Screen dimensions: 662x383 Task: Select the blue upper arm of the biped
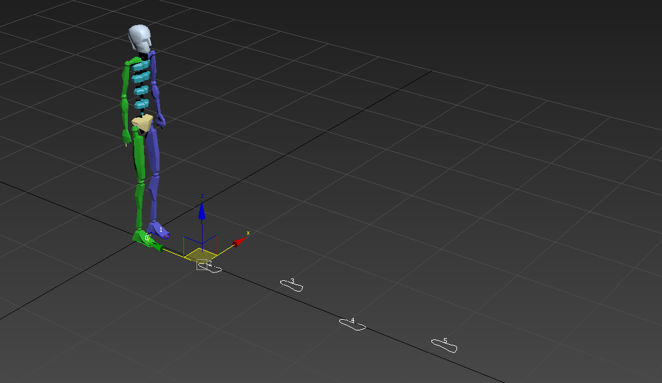154,68
